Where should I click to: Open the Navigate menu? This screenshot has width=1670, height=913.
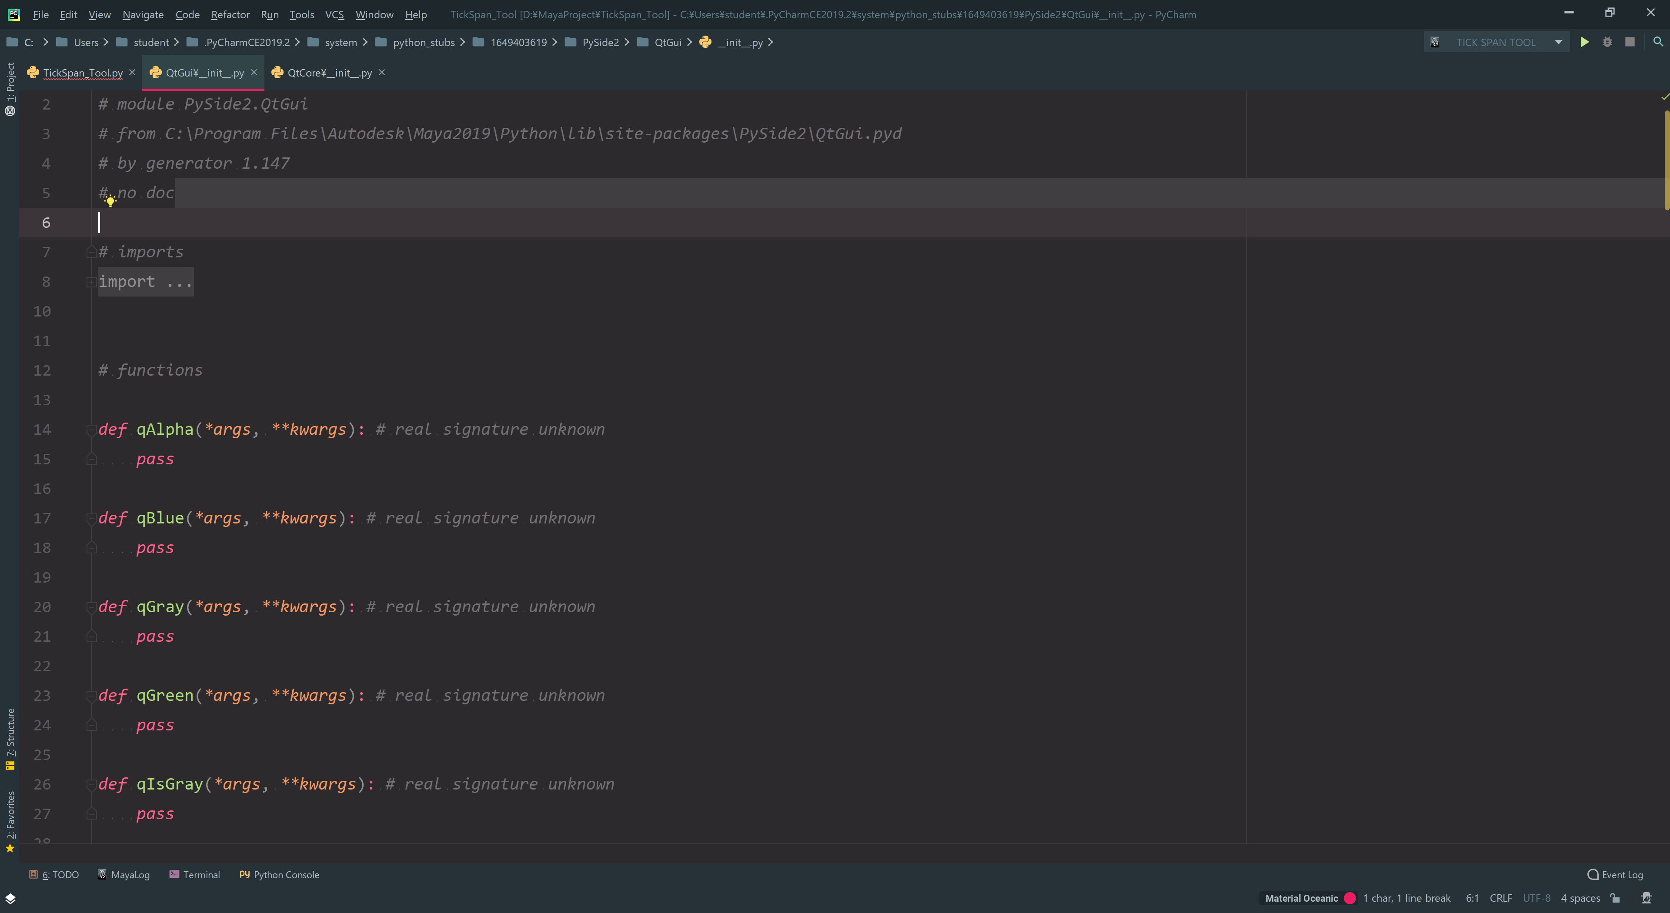[143, 14]
